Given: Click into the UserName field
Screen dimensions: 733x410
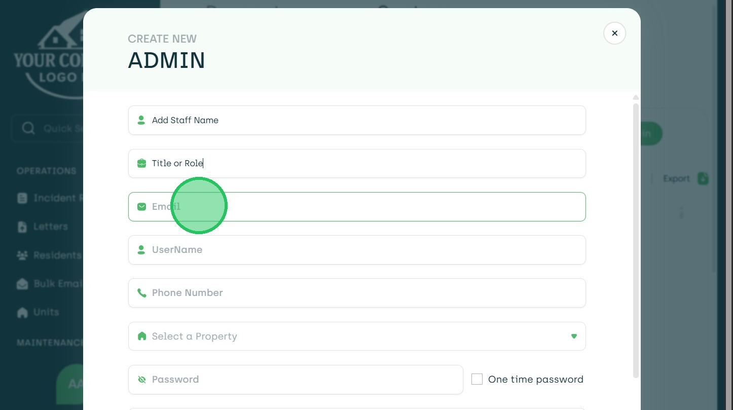Looking at the screenshot, I should pos(365,250).
